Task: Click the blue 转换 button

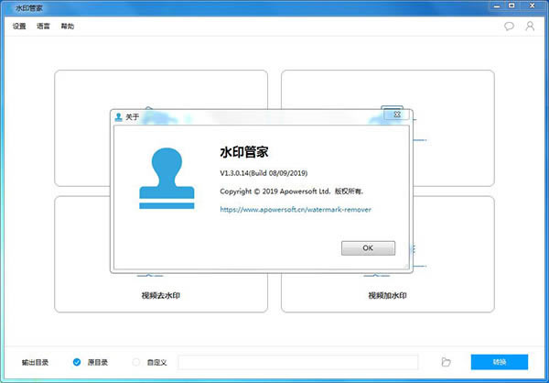Action: click(x=500, y=362)
